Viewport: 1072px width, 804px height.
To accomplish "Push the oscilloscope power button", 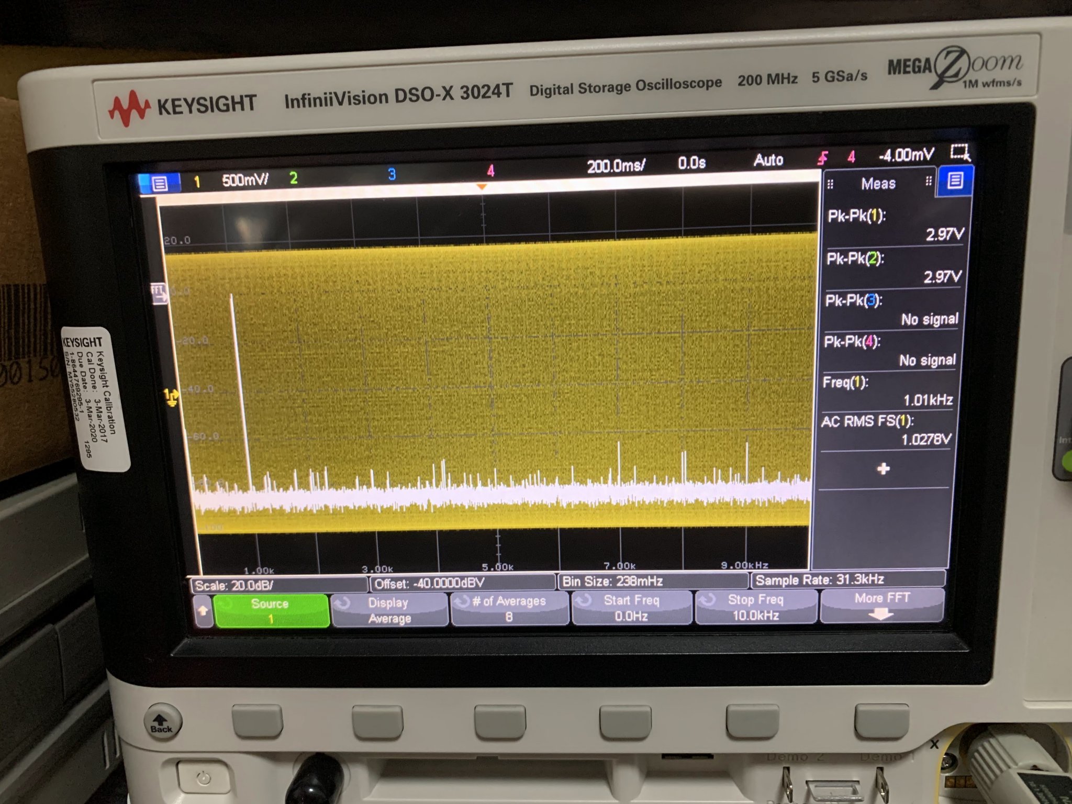I will pos(203,778).
